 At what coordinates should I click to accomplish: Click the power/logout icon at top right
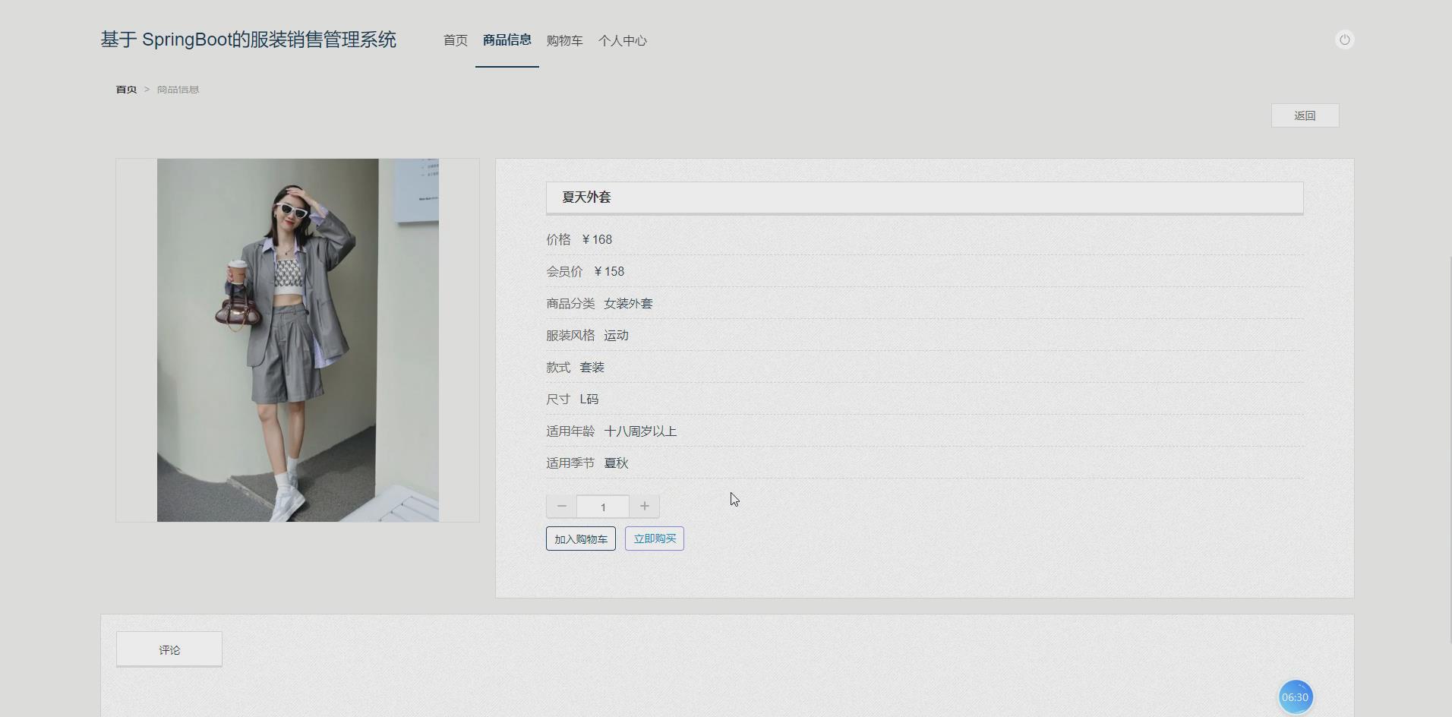pos(1344,39)
